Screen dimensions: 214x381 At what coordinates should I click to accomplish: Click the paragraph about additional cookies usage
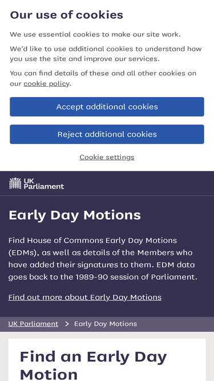pos(106,54)
